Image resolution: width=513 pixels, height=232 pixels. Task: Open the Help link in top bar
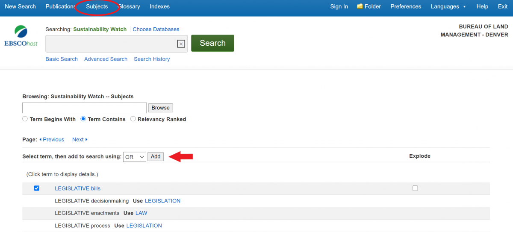pos(482,6)
